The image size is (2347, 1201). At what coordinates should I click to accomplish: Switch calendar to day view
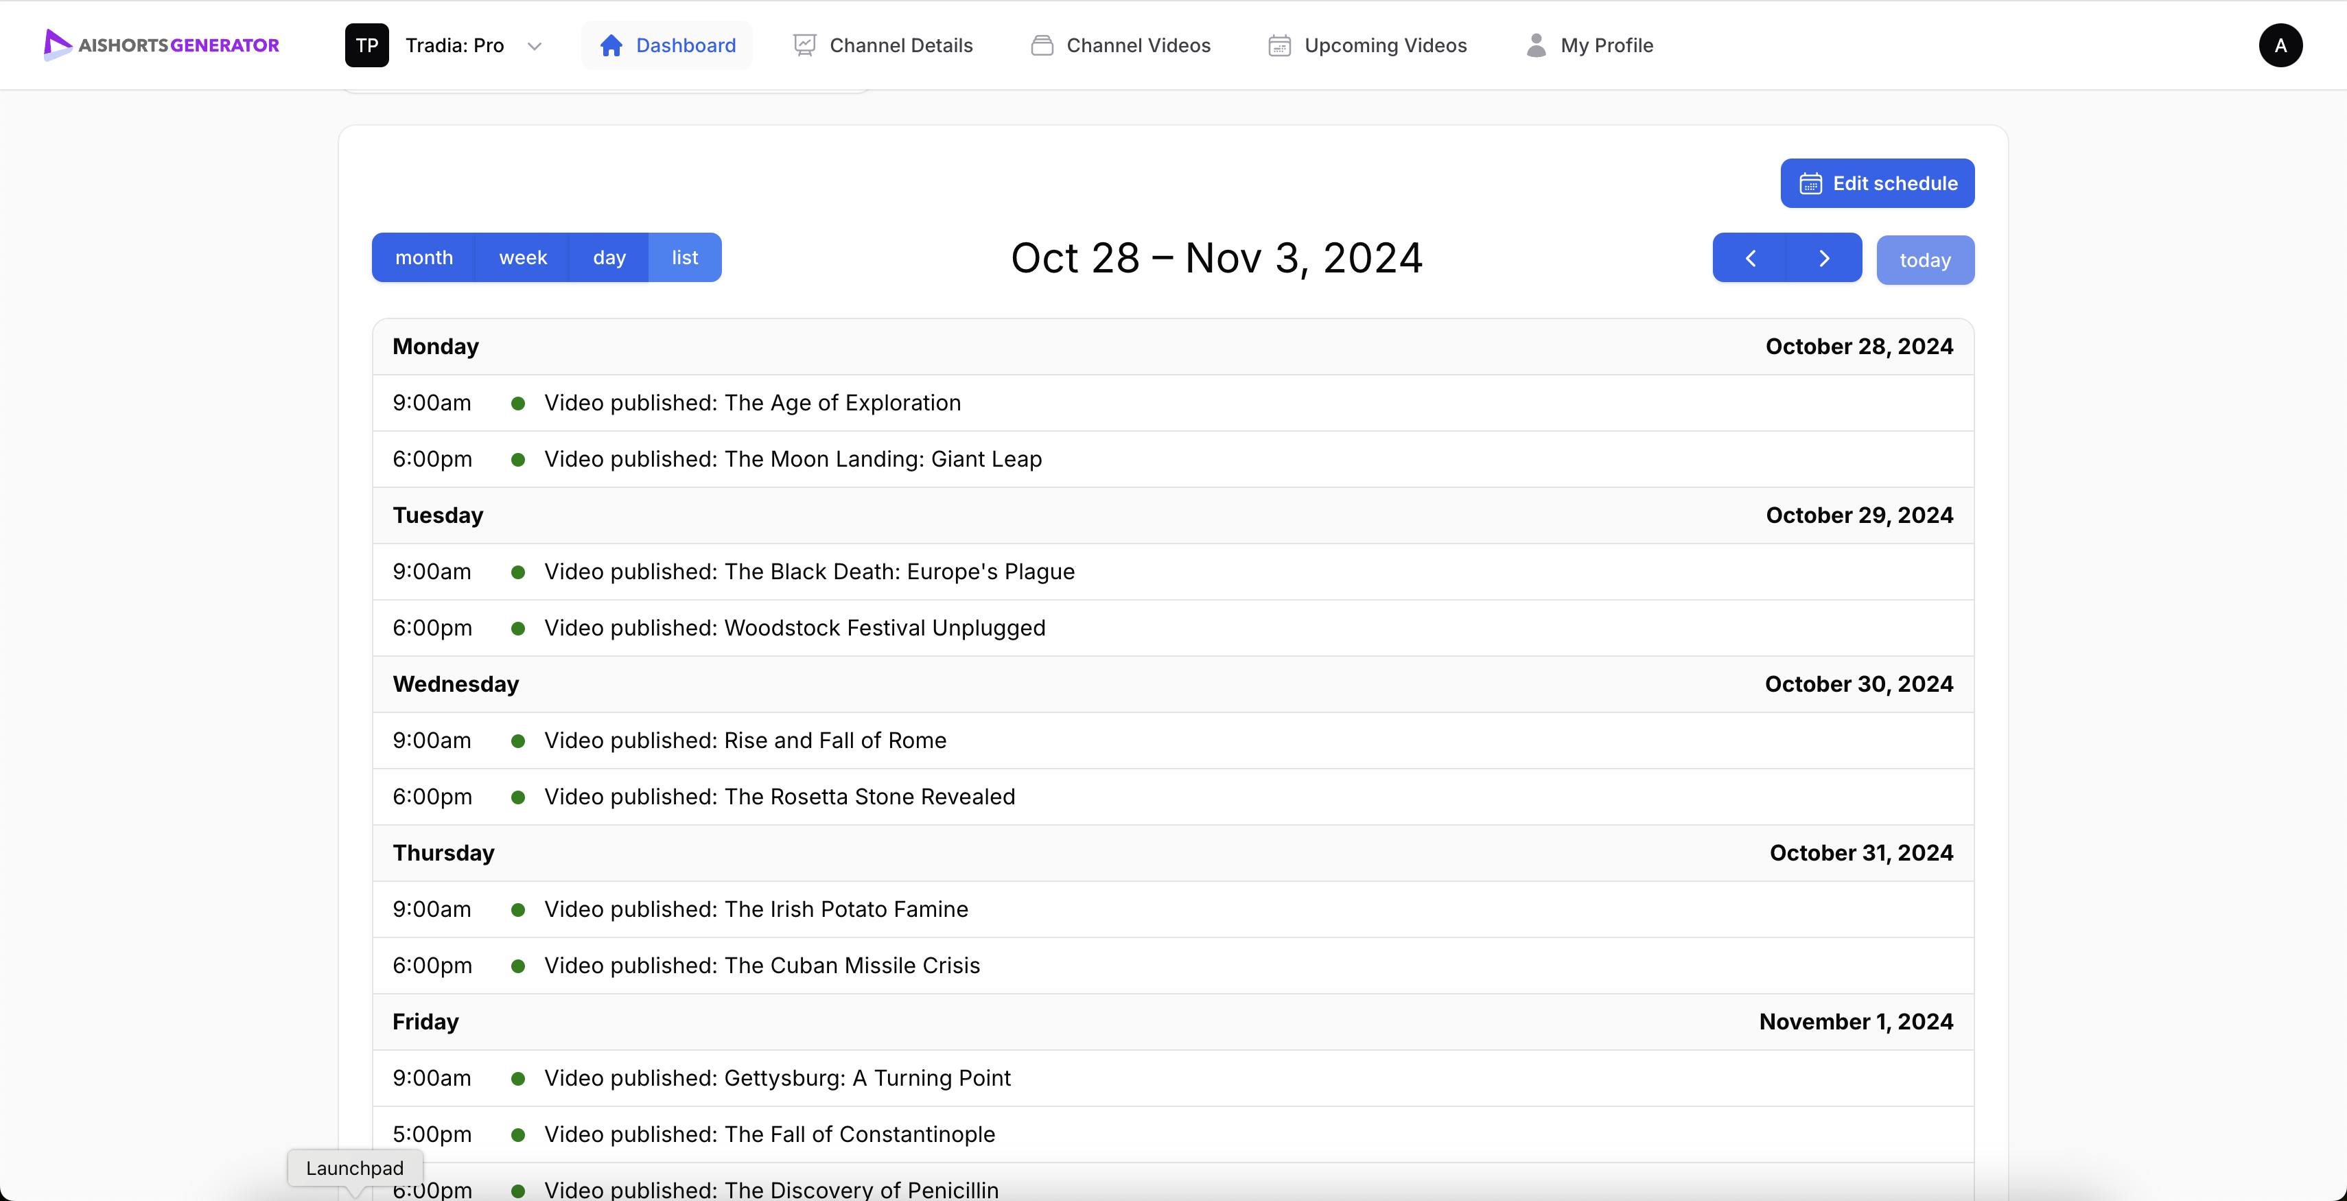pyautogui.click(x=609, y=258)
